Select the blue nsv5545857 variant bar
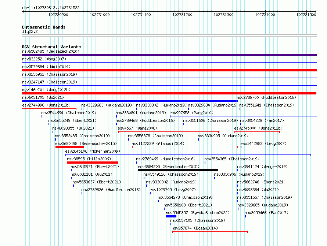The image size is (327, 246). (x=171, y=216)
